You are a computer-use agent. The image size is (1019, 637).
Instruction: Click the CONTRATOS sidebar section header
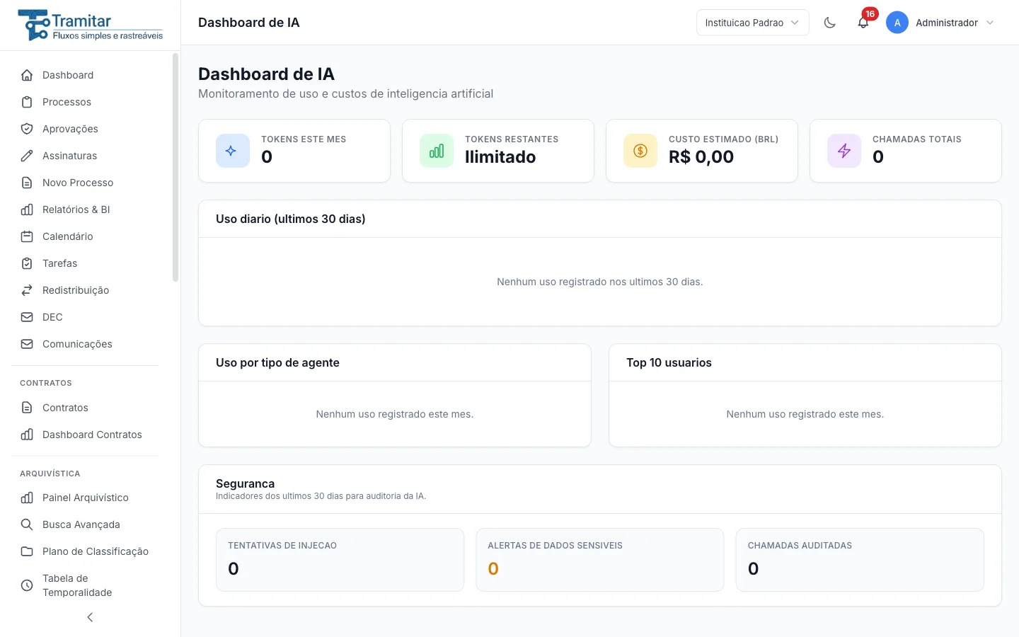46,383
